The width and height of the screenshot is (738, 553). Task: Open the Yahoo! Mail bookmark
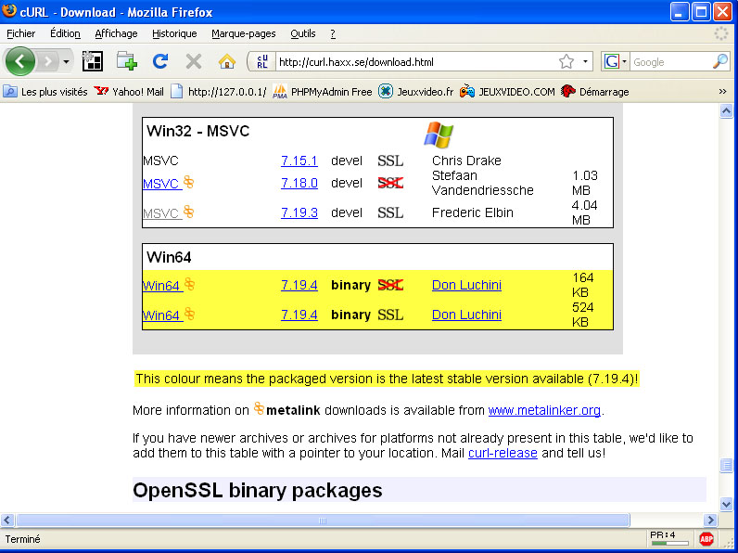(129, 91)
